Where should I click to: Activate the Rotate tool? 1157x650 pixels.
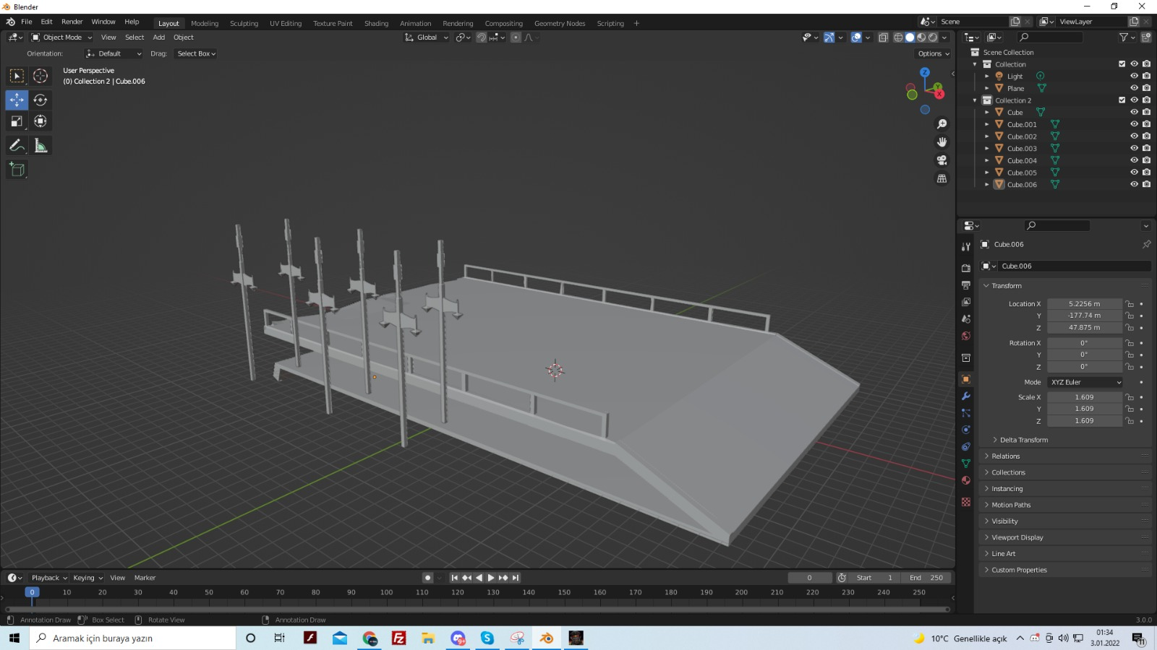40,100
